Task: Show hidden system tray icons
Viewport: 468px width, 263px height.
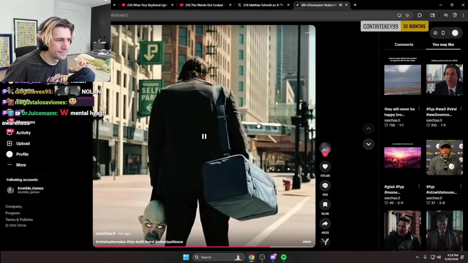Action: [417, 257]
